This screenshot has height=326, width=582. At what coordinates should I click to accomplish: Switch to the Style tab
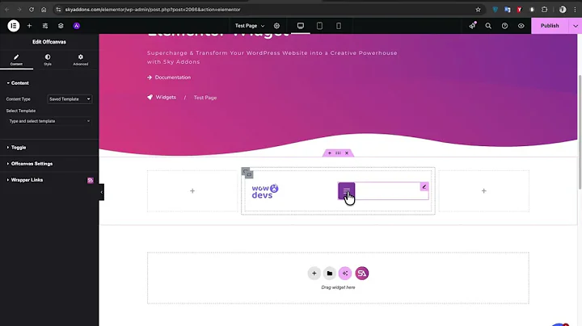48,59
